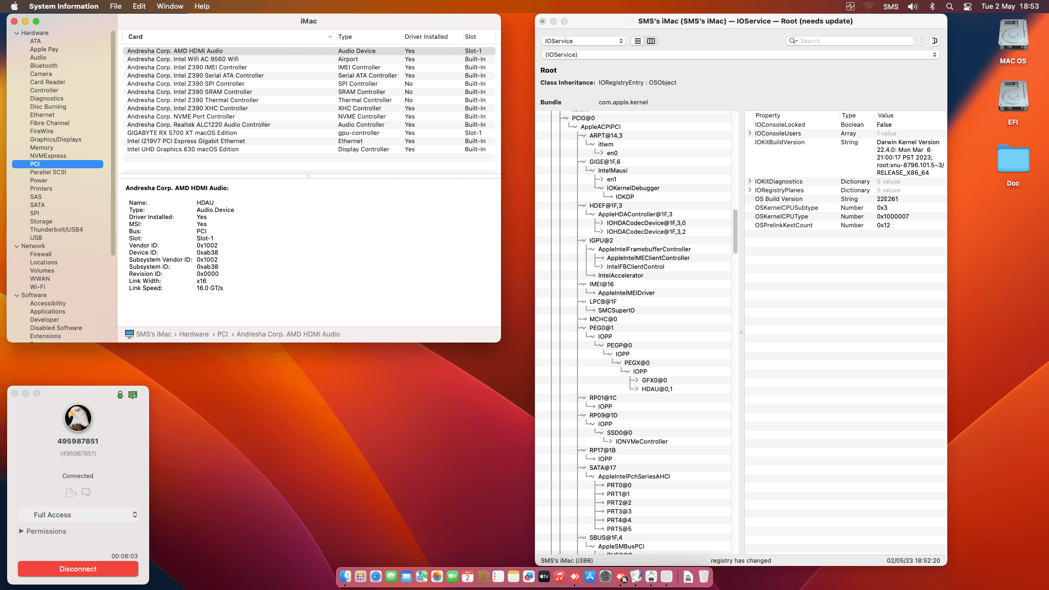Click AnyDesk file transfer icon under Connected
The image size is (1049, 590).
[71, 492]
